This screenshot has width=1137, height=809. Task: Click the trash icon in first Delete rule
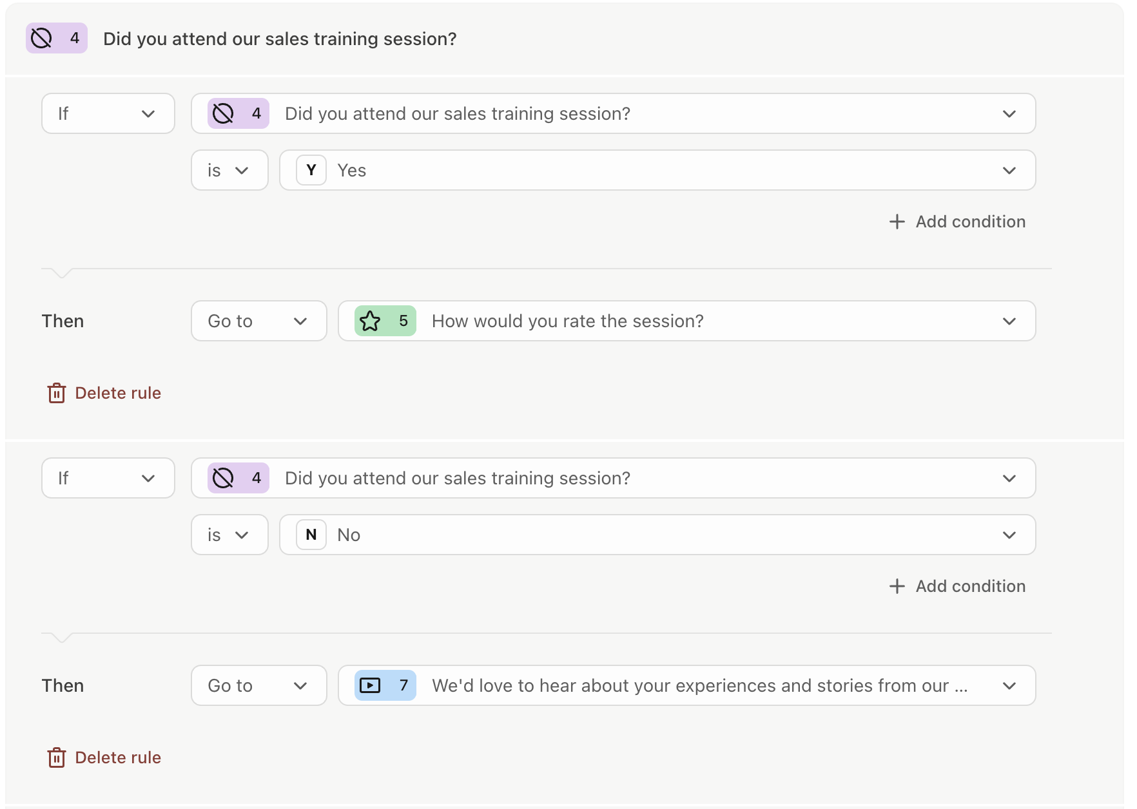click(x=57, y=393)
